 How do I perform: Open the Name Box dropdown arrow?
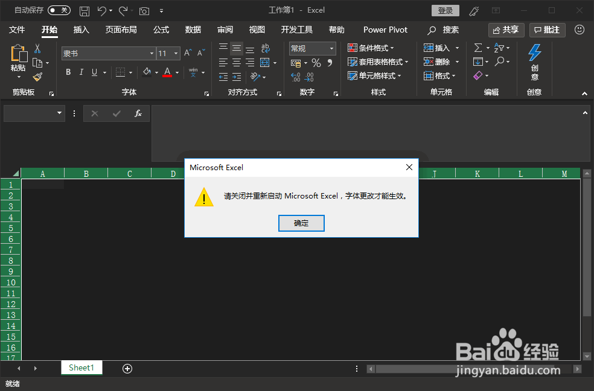pyautogui.click(x=60, y=113)
